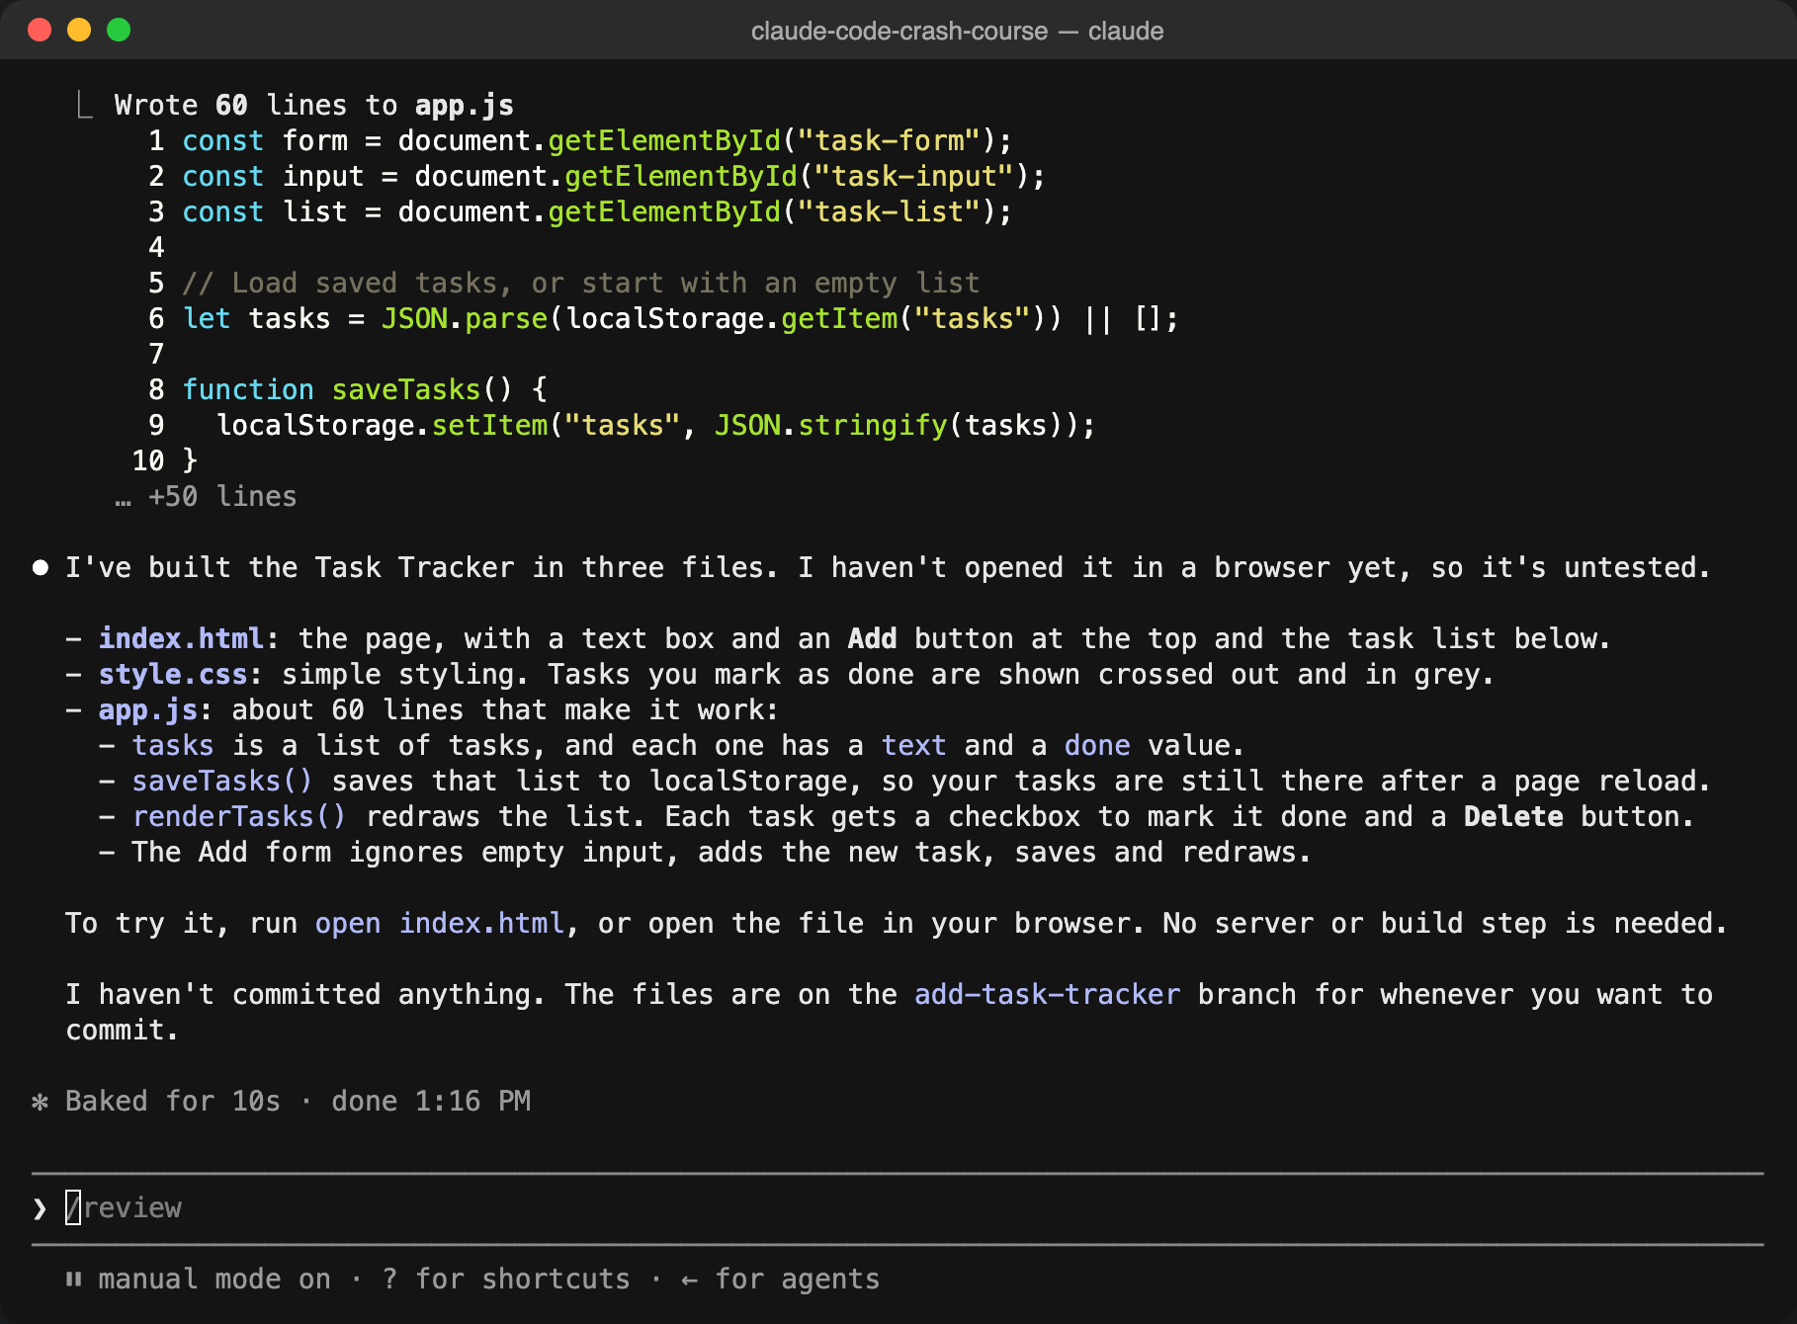Screen dimensions: 1797x1324
Task: Click the Wrote 60 lines to app.js header
Action: [314, 105]
